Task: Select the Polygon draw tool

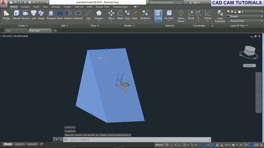Action: click(99, 15)
